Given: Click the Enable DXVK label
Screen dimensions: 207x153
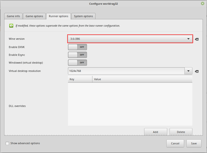Looking at the screenshot, I should pos(16,47).
